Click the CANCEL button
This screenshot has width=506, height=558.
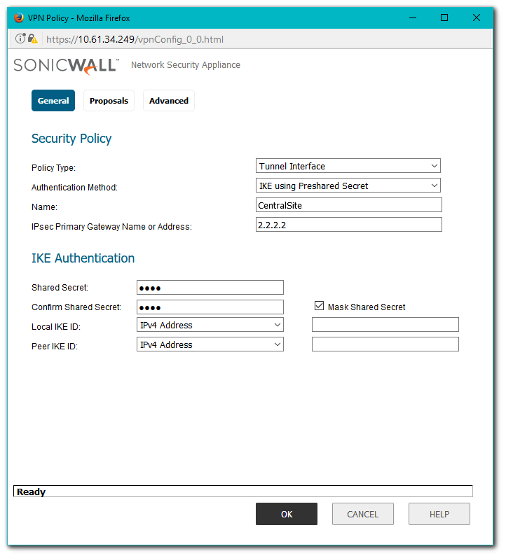click(x=362, y=514)
